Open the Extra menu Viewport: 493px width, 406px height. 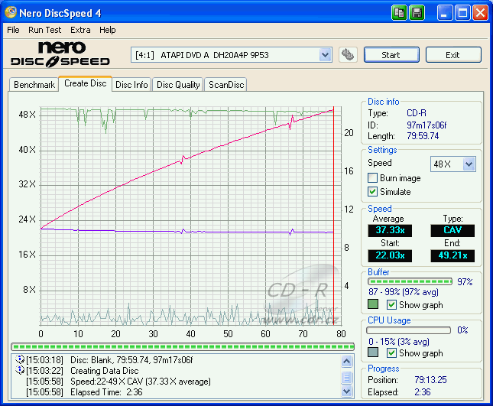coord(80,30)
